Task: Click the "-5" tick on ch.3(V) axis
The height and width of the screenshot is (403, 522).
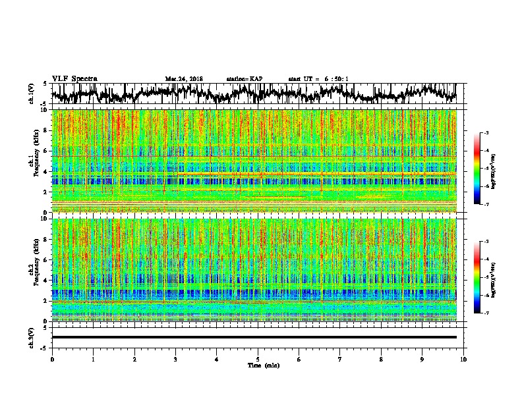Action: pos(44,348)
